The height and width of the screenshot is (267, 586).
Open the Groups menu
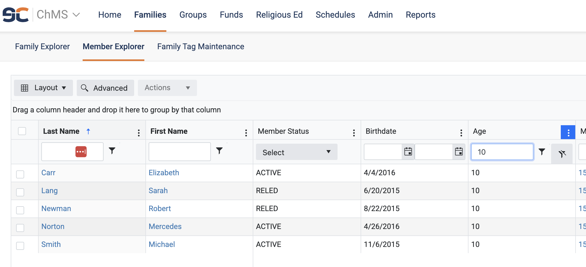(193, 15)
